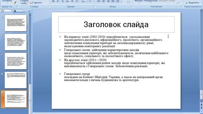Toggle underline Ч formatting

click(63, 1)
